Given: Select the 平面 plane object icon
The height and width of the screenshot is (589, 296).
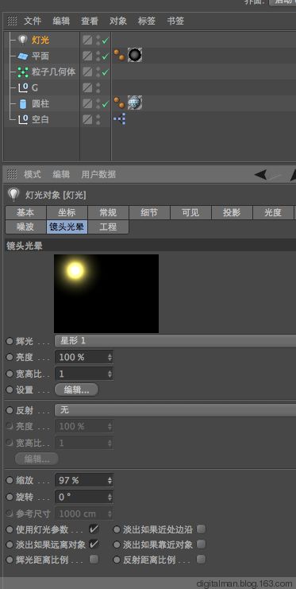Looking at the screenshot, I should coord(23,56).
